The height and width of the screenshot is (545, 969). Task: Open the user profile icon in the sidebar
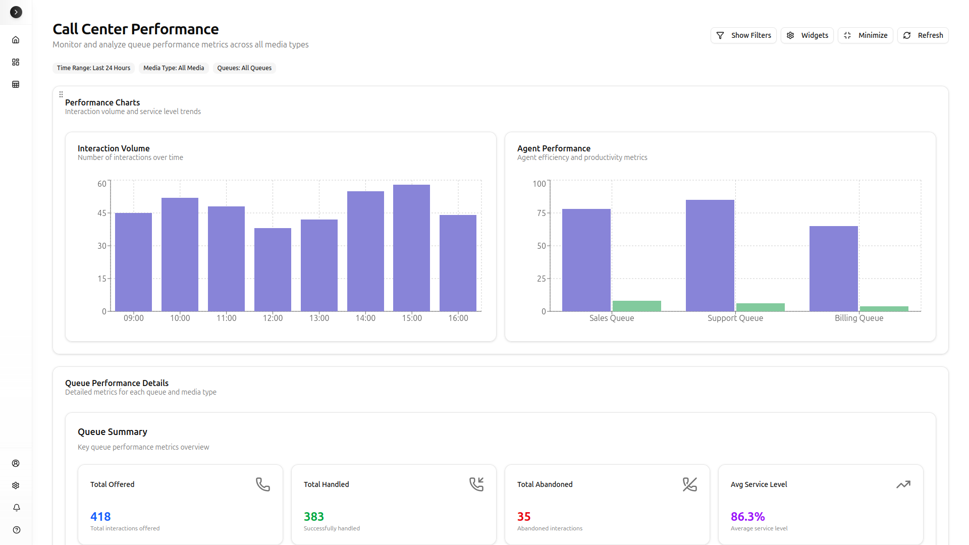point(16,463)
